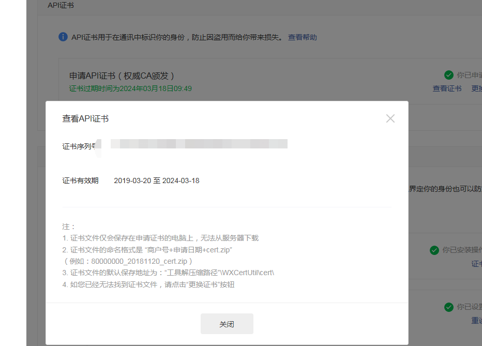Screen dimensions: 482x346
Task: Click note 2 about 商户号+申请日期+cert.zip
Action: pyautogui.click(x=147, y=250)
